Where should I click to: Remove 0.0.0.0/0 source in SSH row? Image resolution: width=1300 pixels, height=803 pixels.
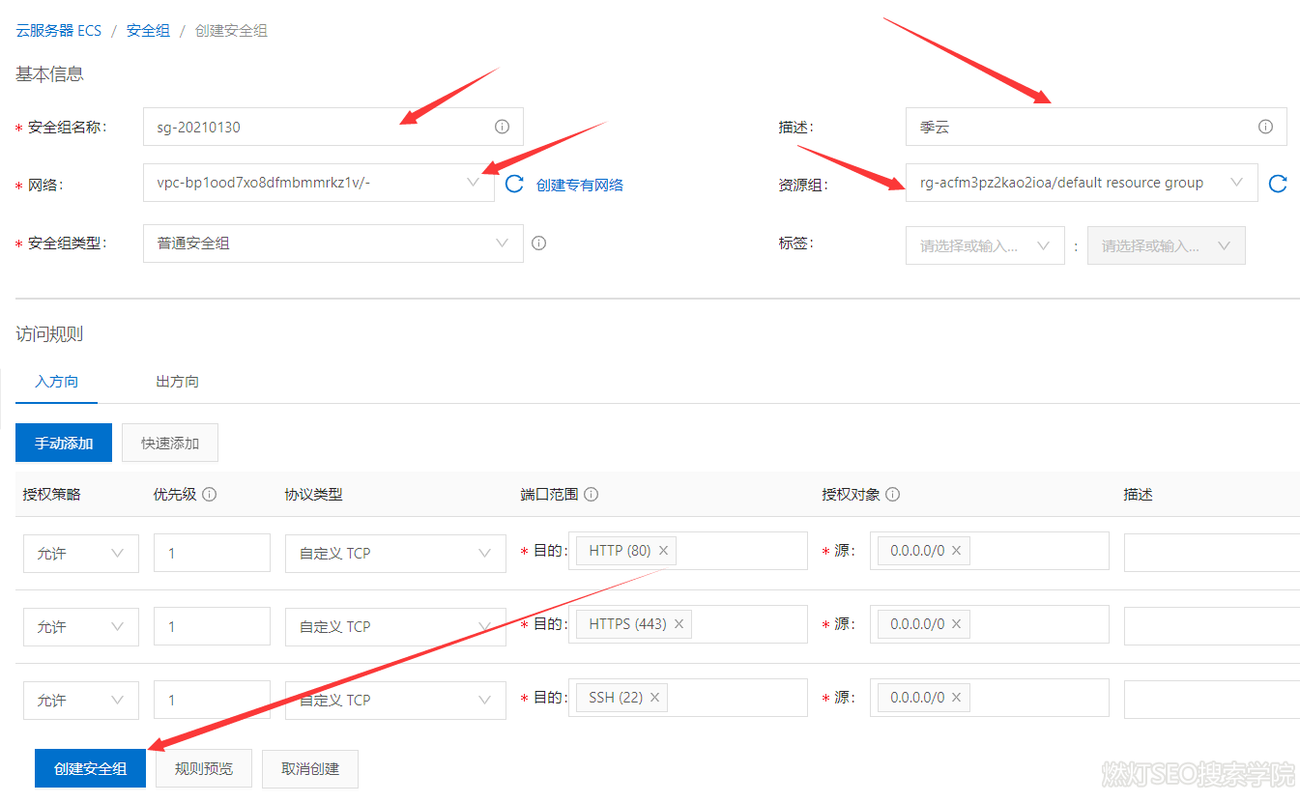[956, 698]
